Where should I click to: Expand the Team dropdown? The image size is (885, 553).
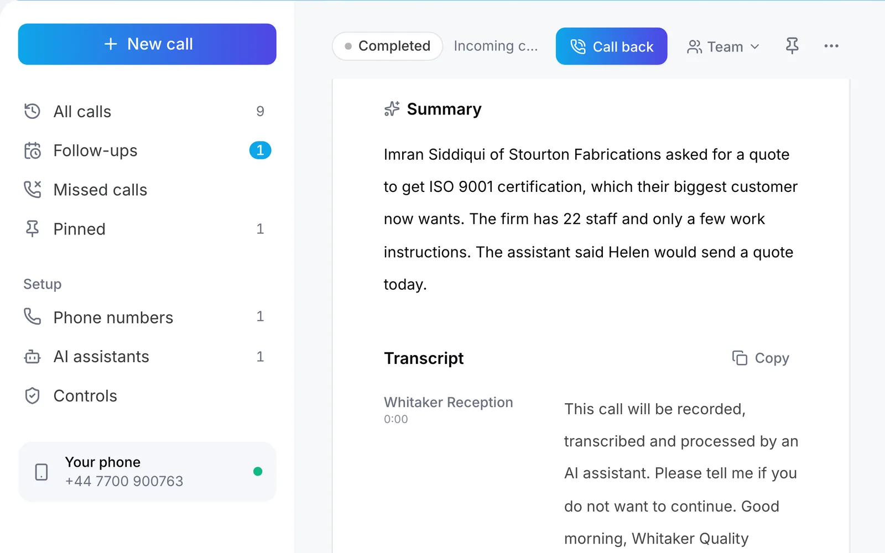pyautogui.click(x=723, y=47)
